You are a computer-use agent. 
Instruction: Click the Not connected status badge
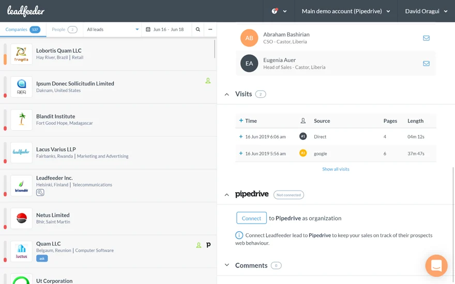click(289, 195)
